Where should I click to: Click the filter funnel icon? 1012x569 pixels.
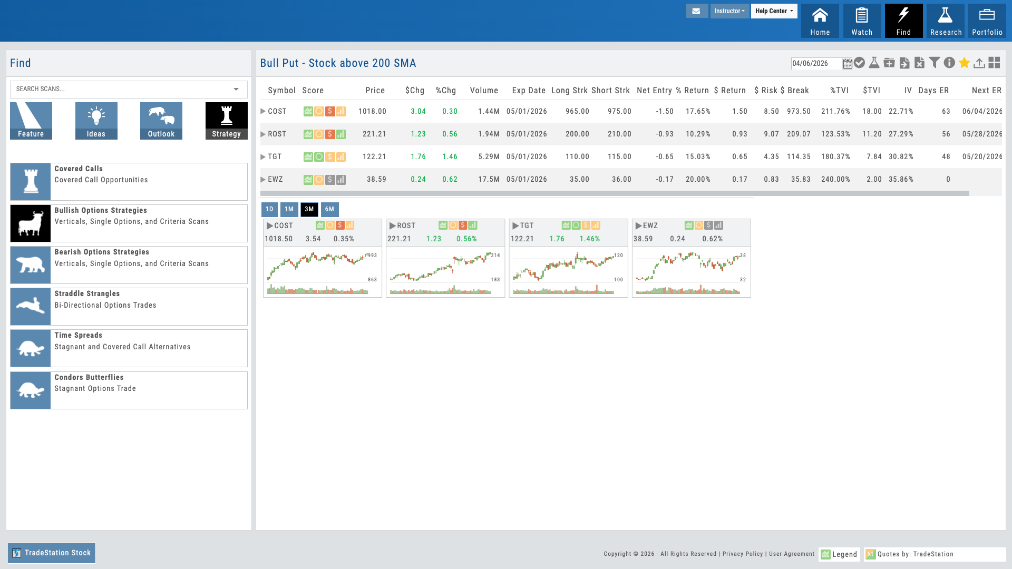point(935,63)
